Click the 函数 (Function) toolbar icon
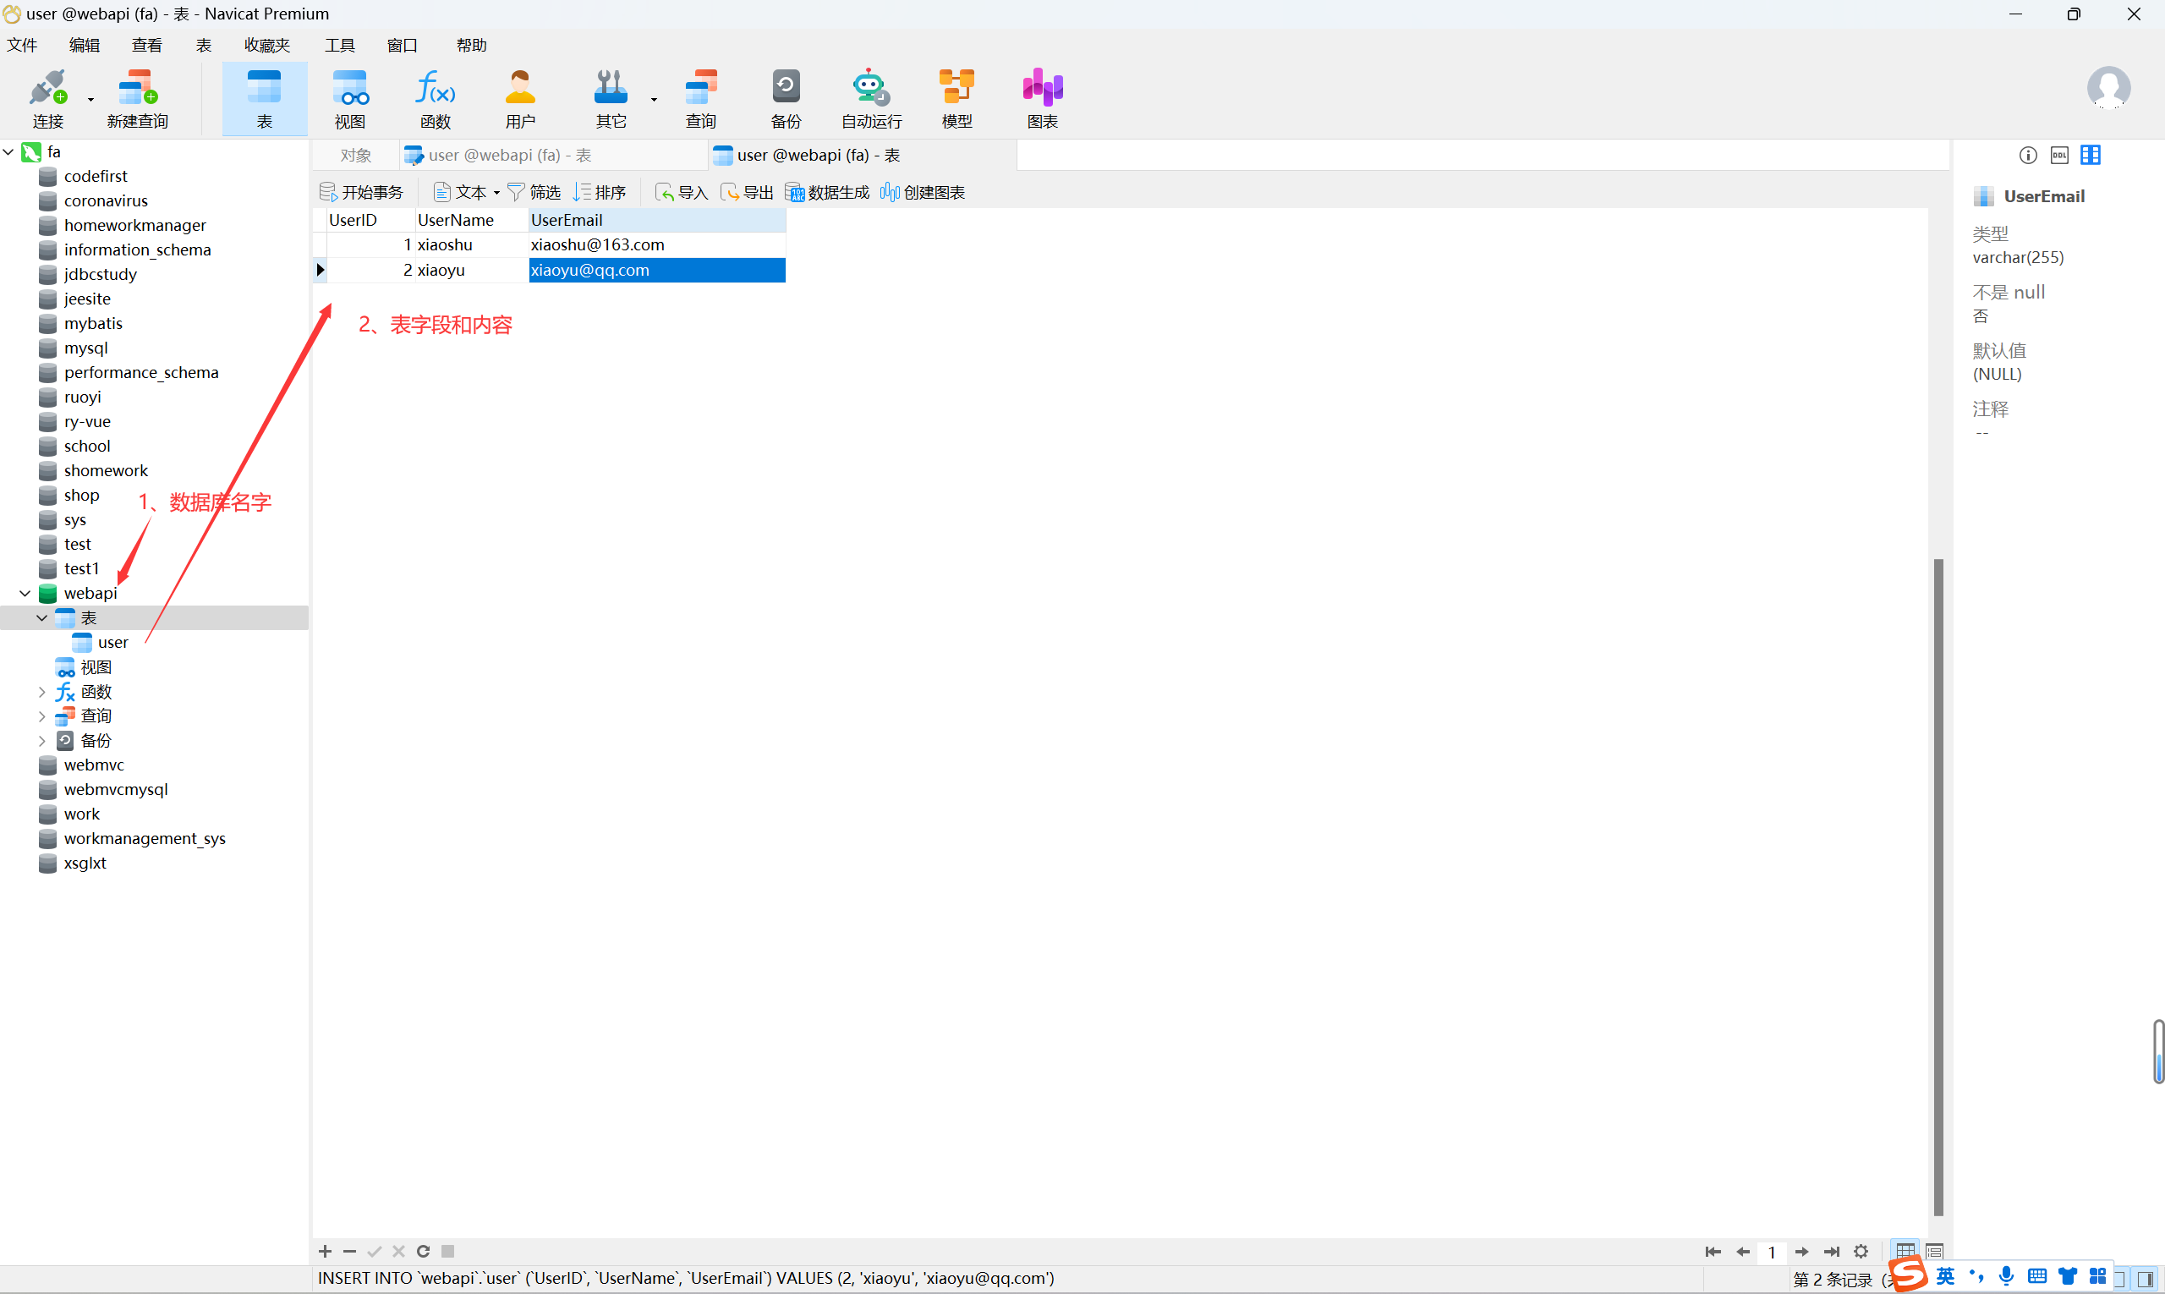 pos(435,97)
